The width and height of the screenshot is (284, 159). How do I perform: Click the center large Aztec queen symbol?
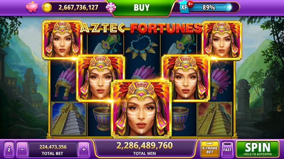point(141,109)
